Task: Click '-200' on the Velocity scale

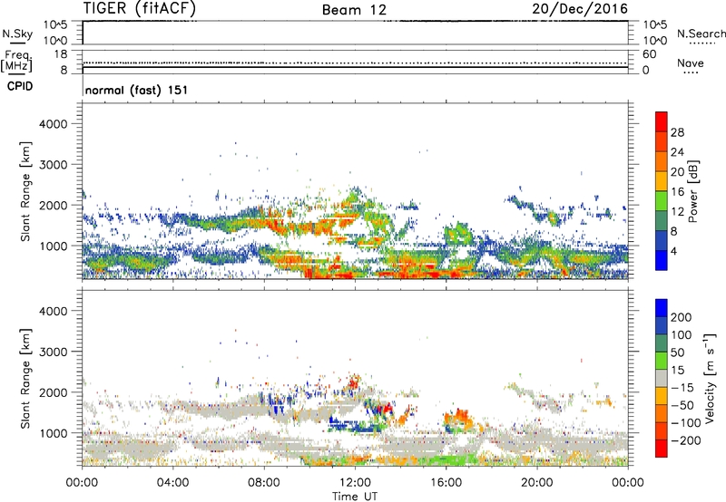Action: pyautogui.click(x=685, y=440)
